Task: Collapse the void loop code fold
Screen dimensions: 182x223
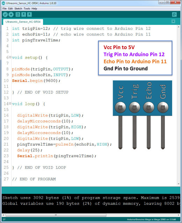Action: click(10, 103)
